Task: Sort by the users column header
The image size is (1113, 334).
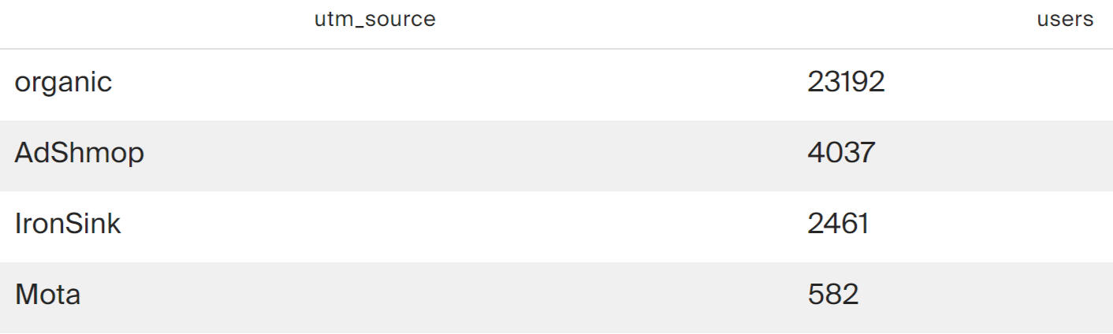Action: point(1065,20)
